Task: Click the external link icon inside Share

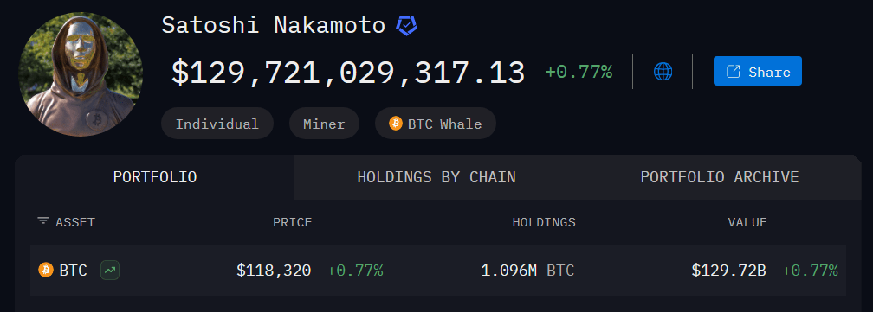Action: coord(734,72)
